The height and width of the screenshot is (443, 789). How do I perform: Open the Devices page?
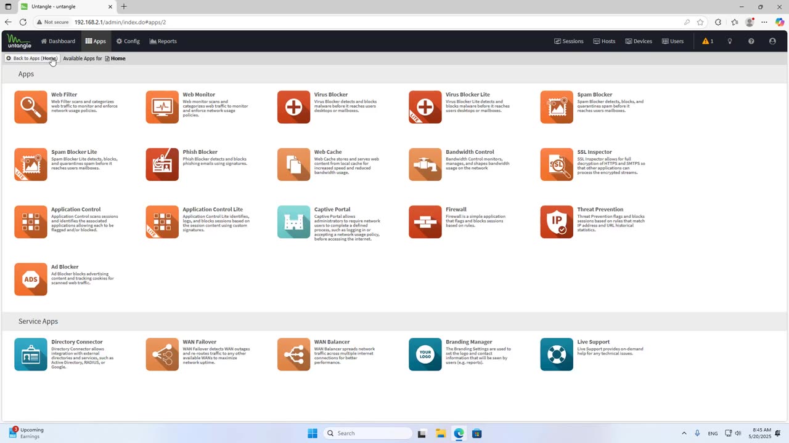(639, 41)
